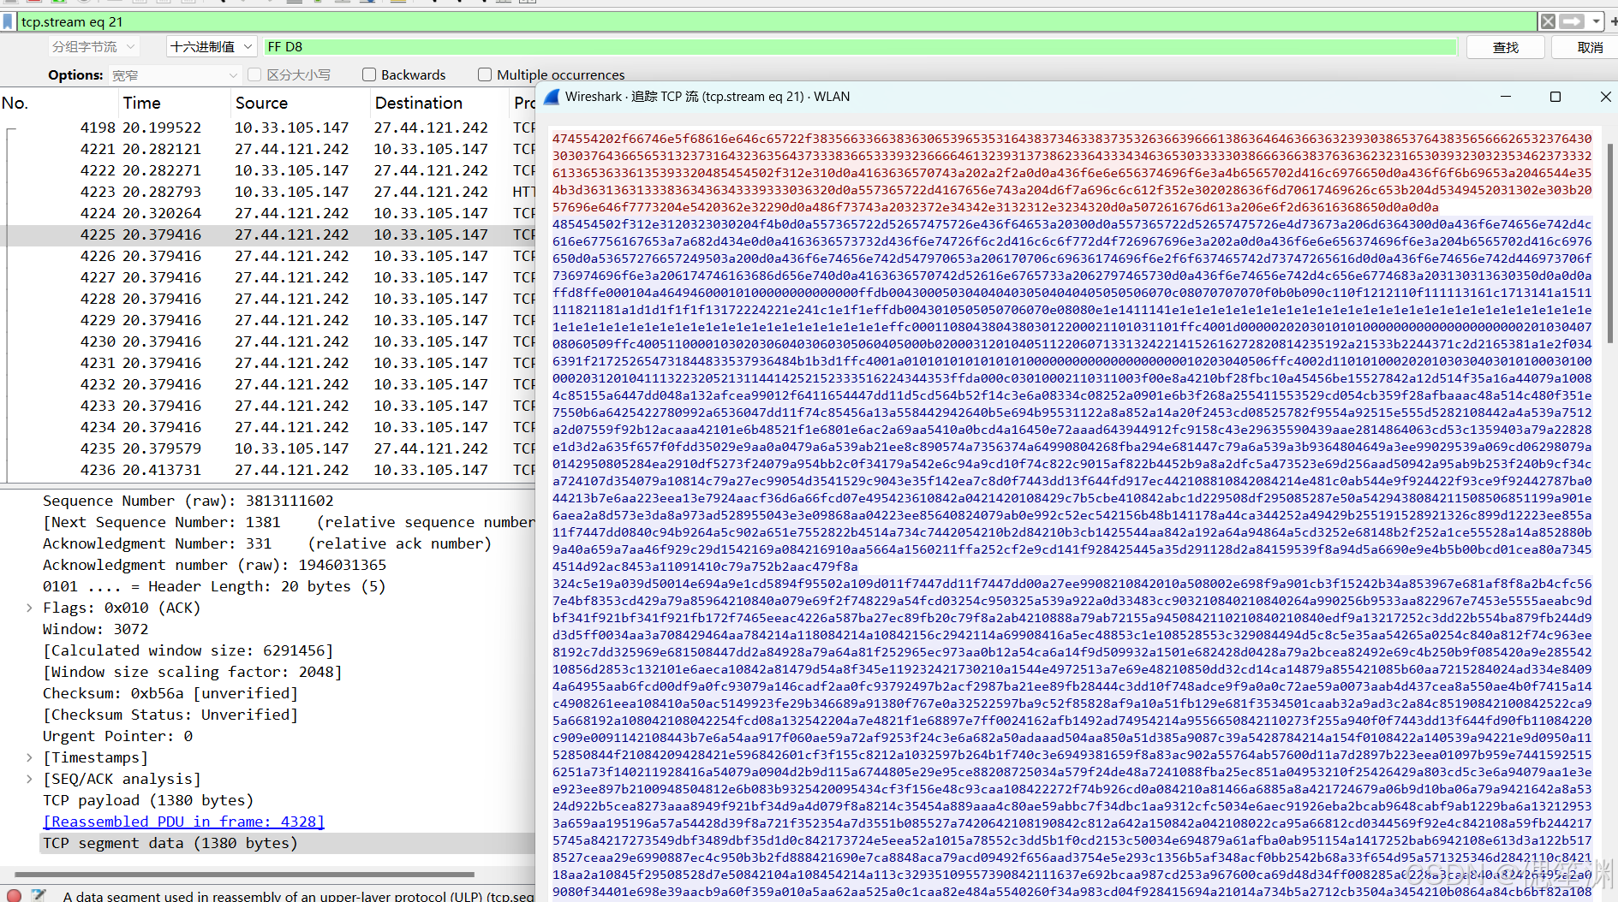This screenshot has height=902, width=1618.
Task: Check Multiple occurrences option
Action: pyautogui.click(x=485, y=74)
